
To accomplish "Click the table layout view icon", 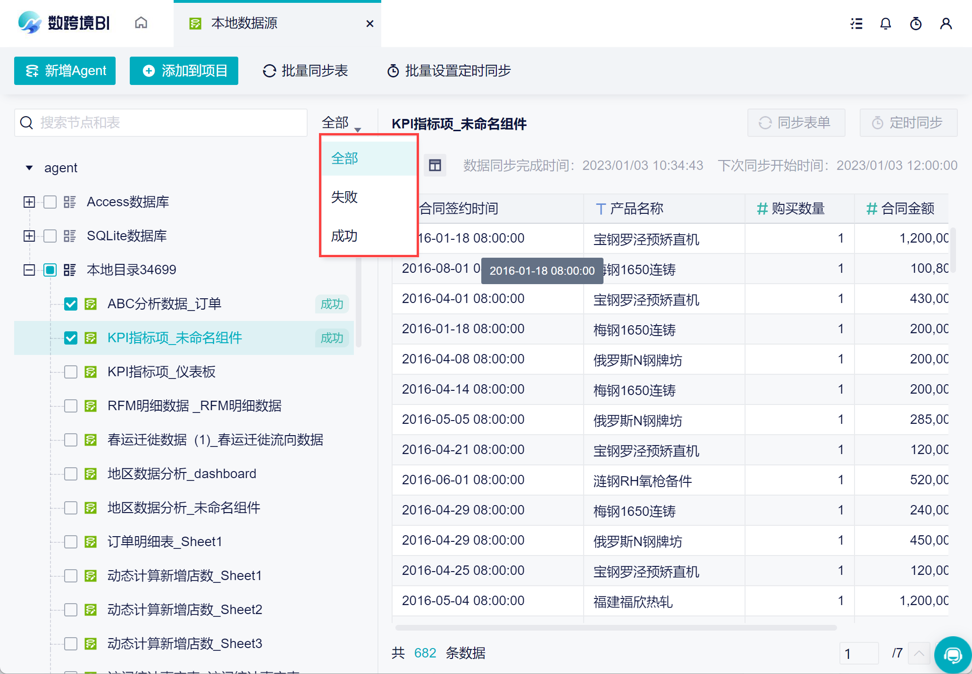I will click(435, 165).
